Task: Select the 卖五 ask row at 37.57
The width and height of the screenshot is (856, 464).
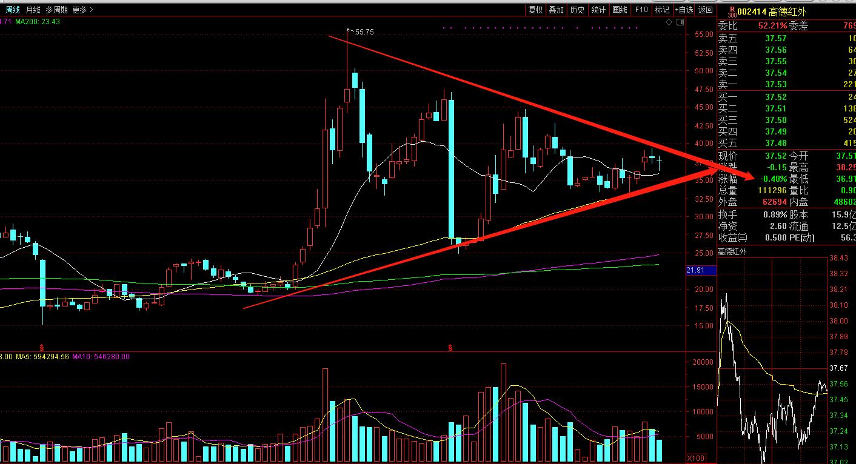Action: click(787, 38)
